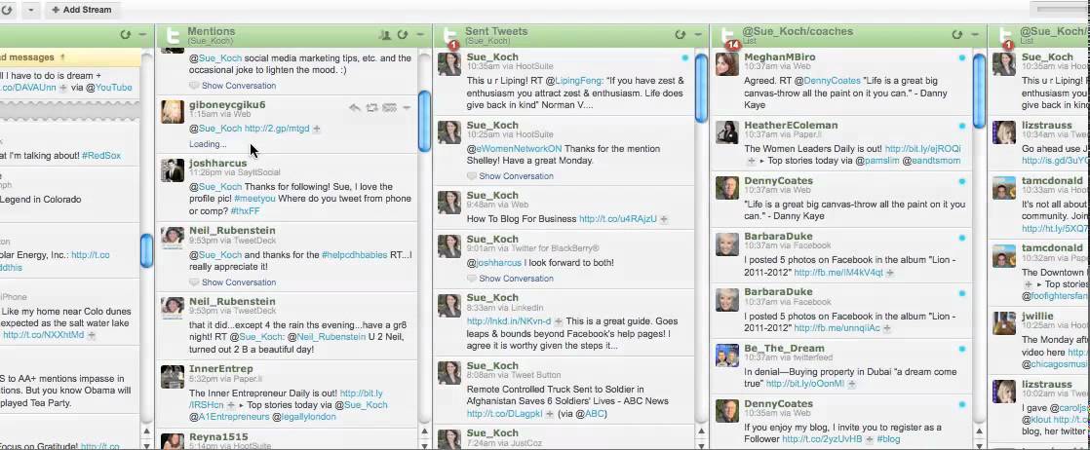The width and height of the screenshot is (1090, 450).
Task: Retweet giboneycgiku6's tweet
Action: [x=371, y=108]
